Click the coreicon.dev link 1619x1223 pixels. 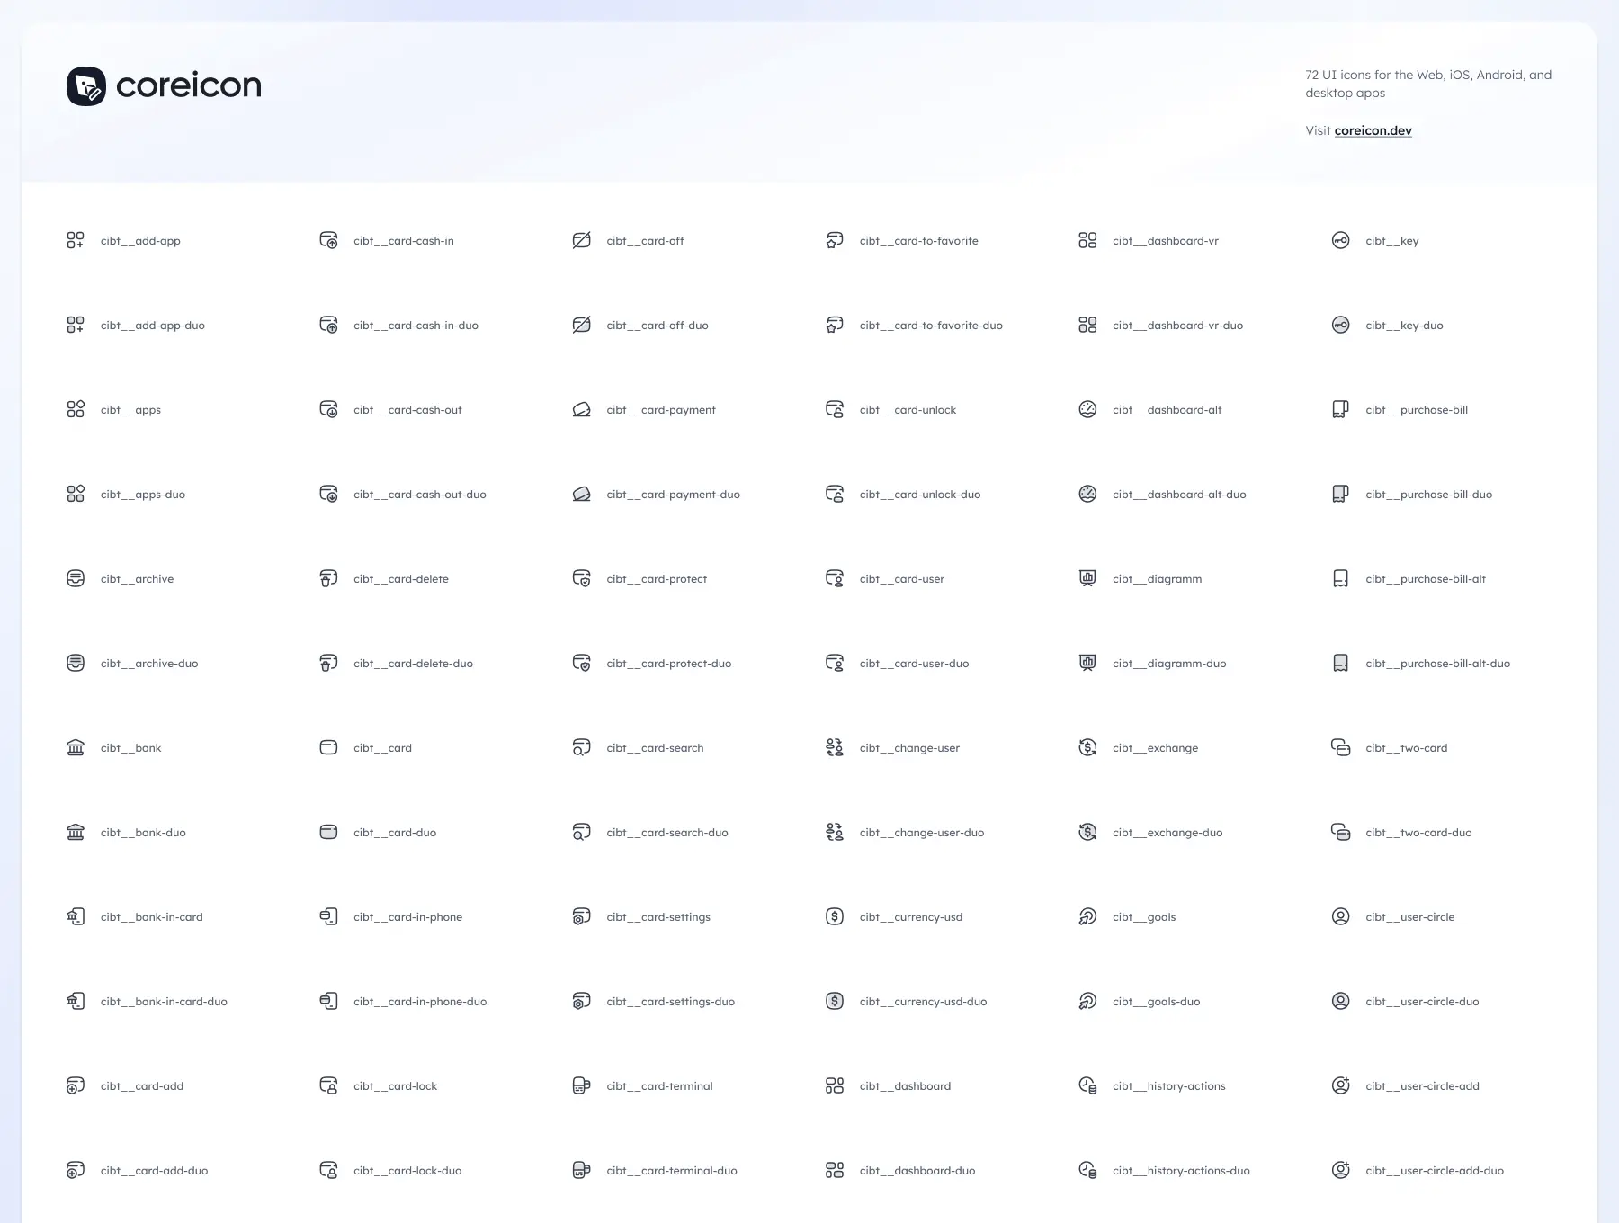tap(1373, 130)
